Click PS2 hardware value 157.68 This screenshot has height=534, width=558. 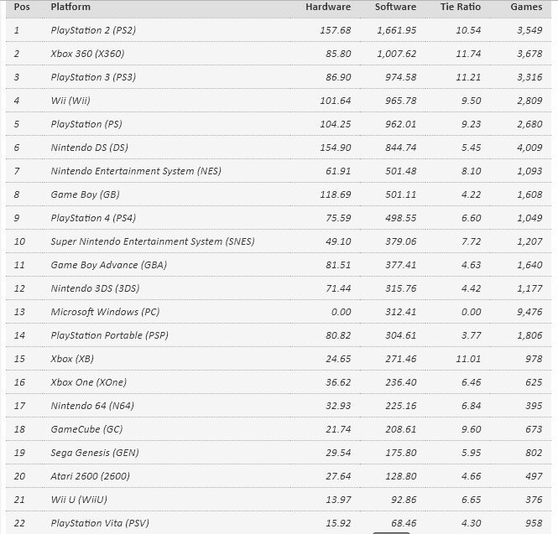tap(336, 30)
